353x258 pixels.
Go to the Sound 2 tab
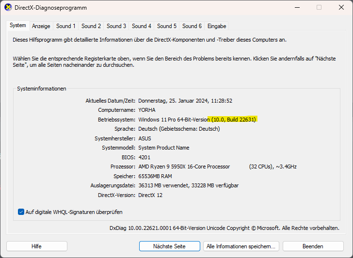[x=91, y=26]
